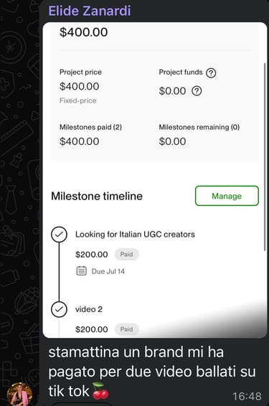Click the Project price $400.00 amount
Viewport: 269px width, 406px height.
point(79,86)
